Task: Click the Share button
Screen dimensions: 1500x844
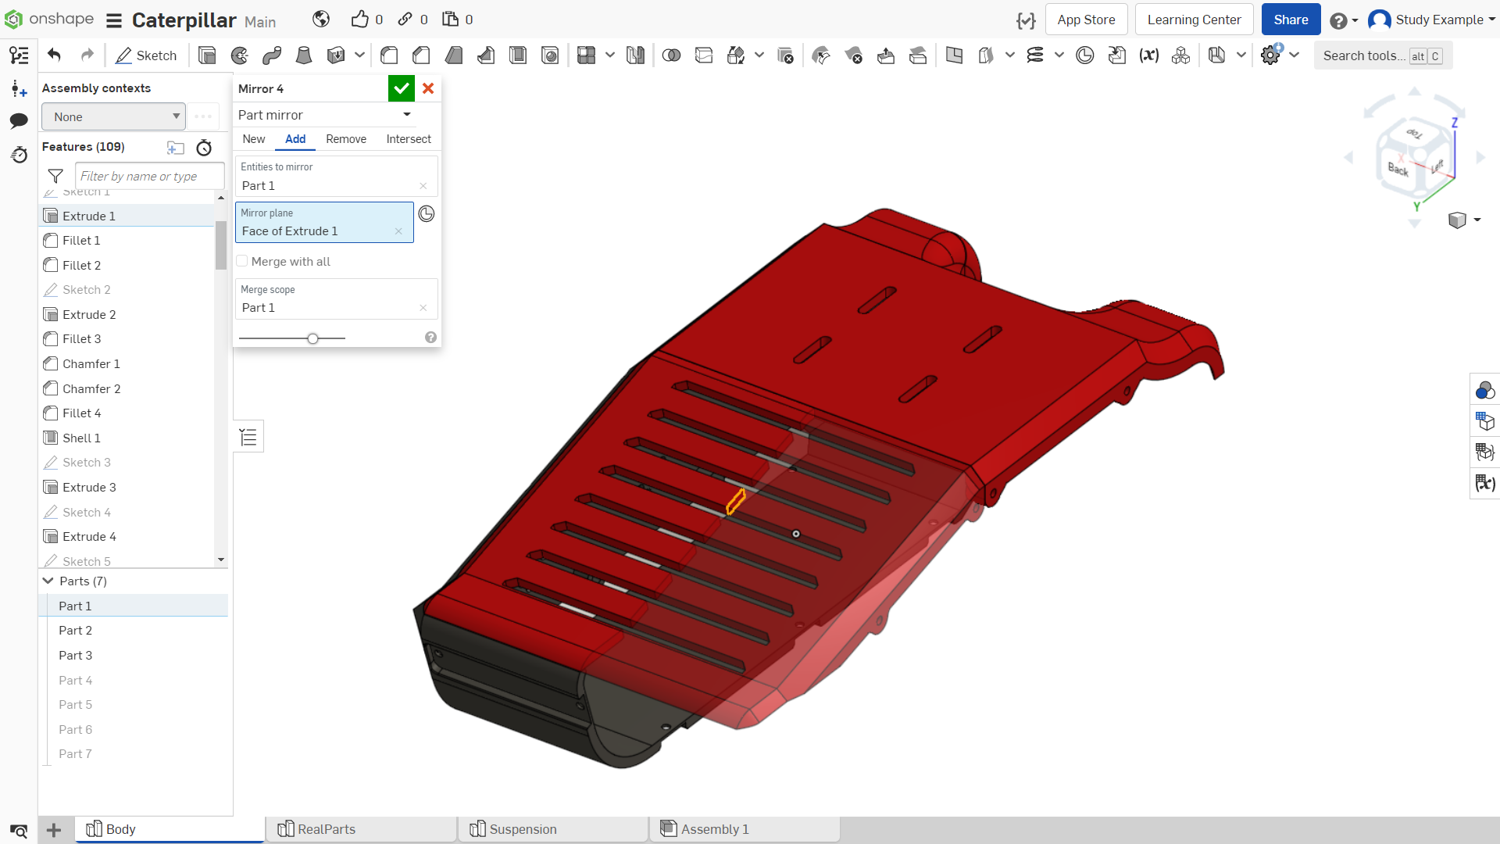Action: [1291, 20]
